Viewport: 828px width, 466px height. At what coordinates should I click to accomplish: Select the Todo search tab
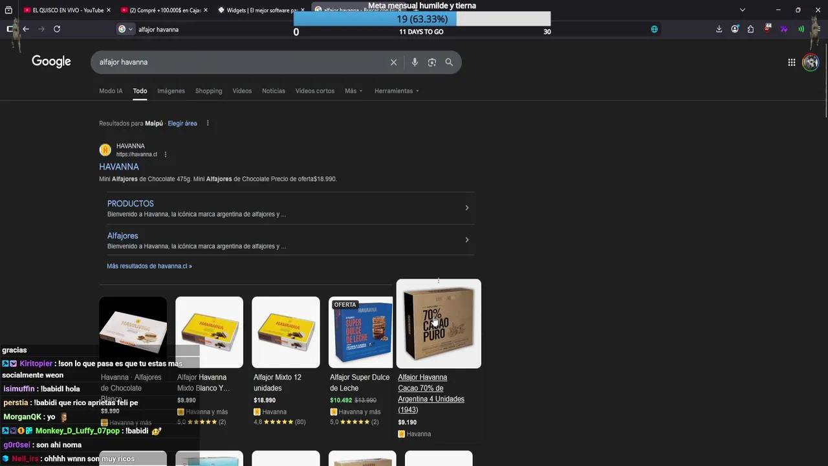click(140, 91)
